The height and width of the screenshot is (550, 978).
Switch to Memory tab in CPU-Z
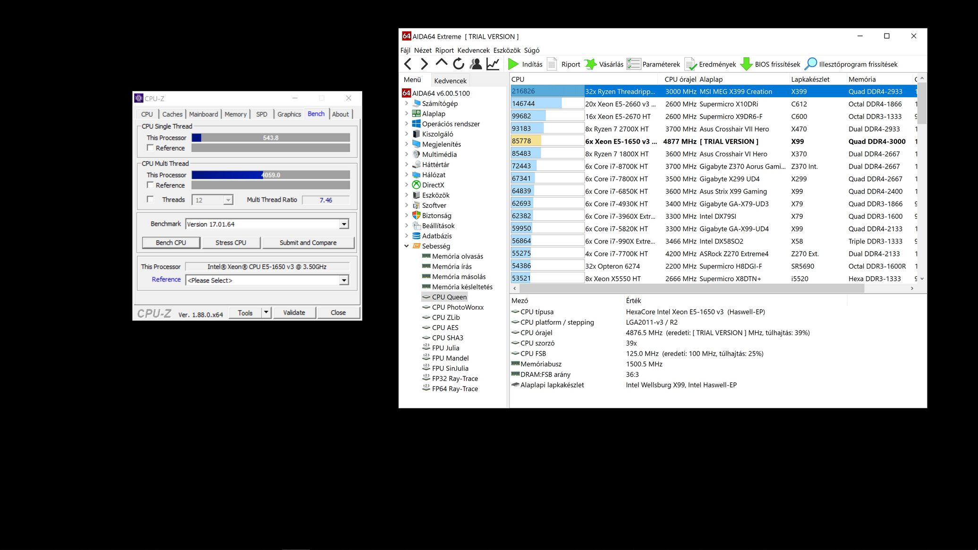pos(236,114)
